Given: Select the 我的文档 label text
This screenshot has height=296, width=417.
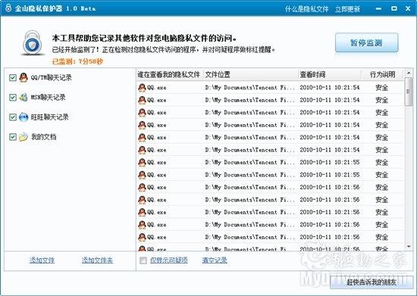Looking at the screenshot, I should [x=43, y=137].
